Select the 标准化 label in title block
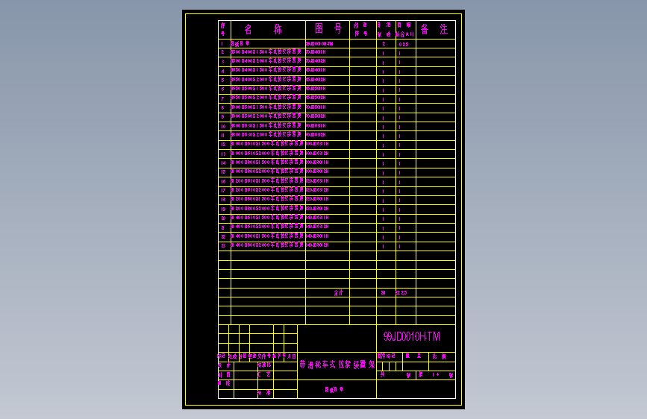This screenshot has height=419, width=647. (x=264, y=365)
